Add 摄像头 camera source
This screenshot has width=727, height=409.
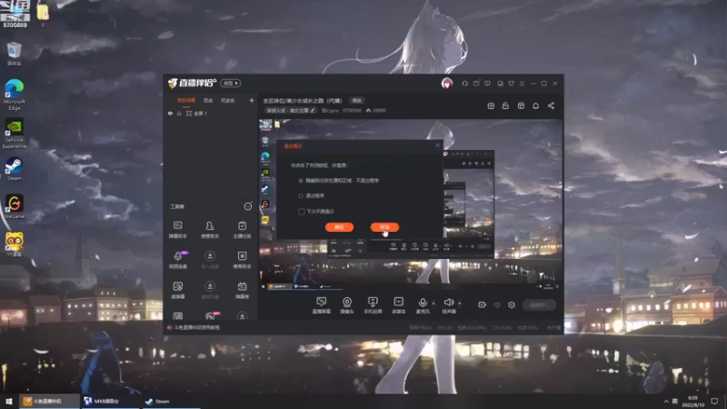click(x=347, y=305)
